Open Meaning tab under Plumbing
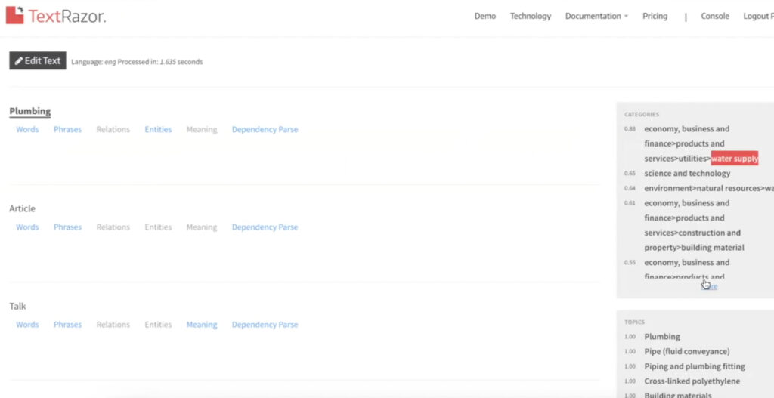Viewport: 774px width, 398px height. (x=201, y=129)
